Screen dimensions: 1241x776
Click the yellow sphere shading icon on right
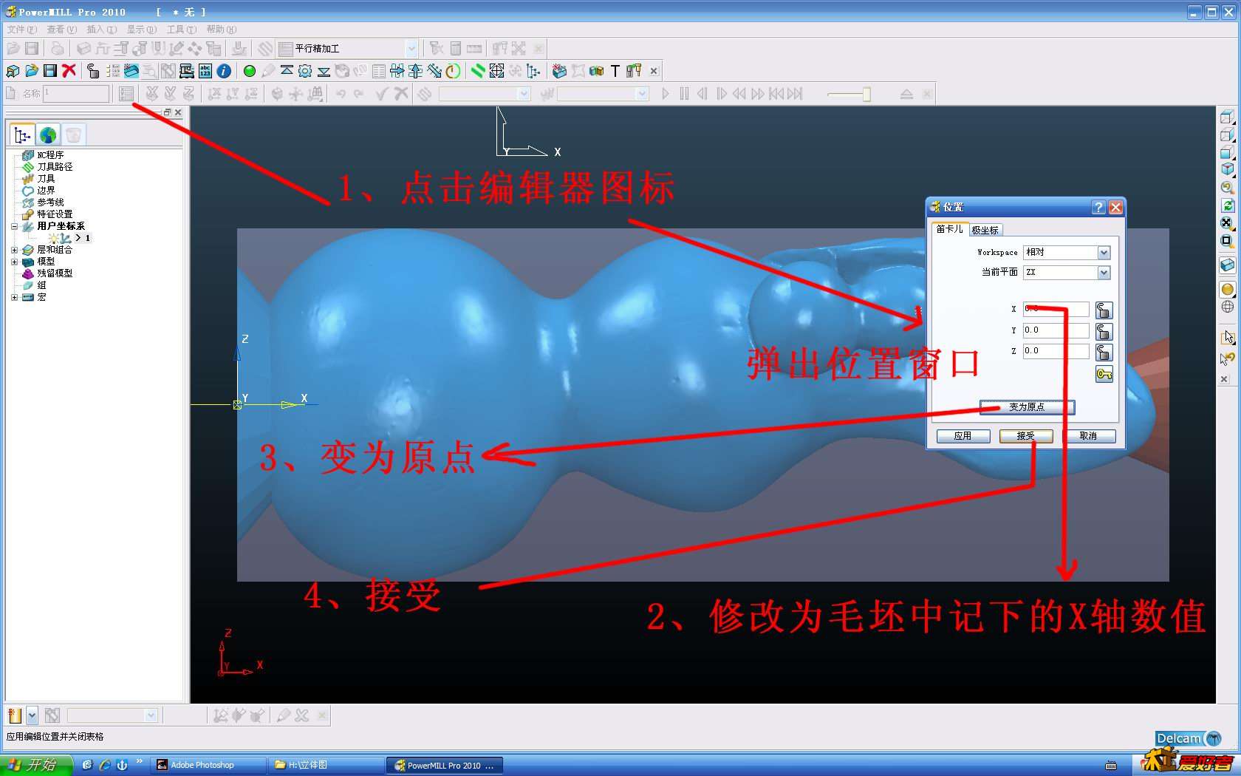(x=1227, y=289)
